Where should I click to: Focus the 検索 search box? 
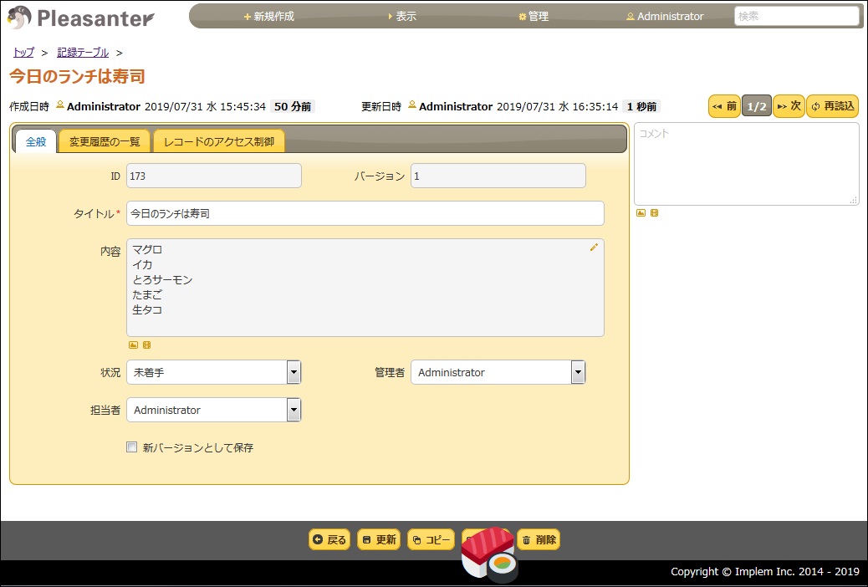[x=797, y=16]
